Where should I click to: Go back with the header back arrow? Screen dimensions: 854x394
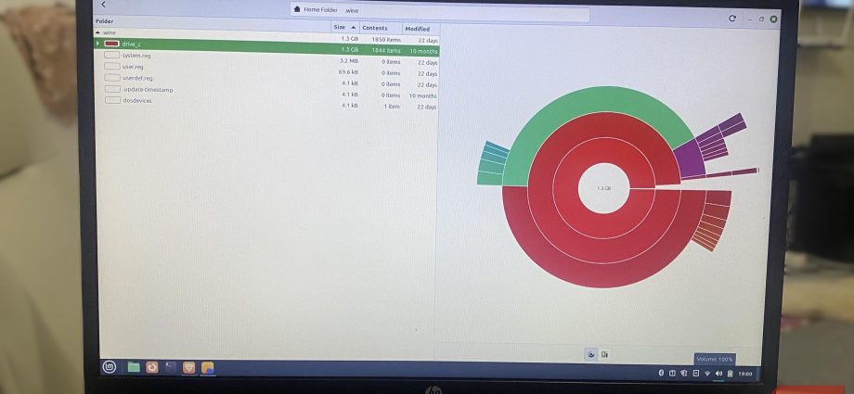coord(103,5)
